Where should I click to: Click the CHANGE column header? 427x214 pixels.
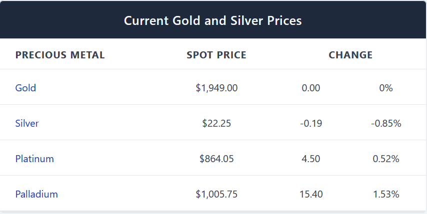click(x=350, y=55)
